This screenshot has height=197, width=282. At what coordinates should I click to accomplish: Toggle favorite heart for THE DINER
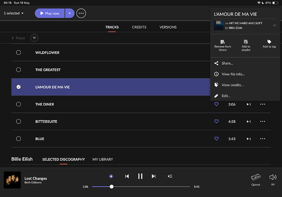(217, 104)
